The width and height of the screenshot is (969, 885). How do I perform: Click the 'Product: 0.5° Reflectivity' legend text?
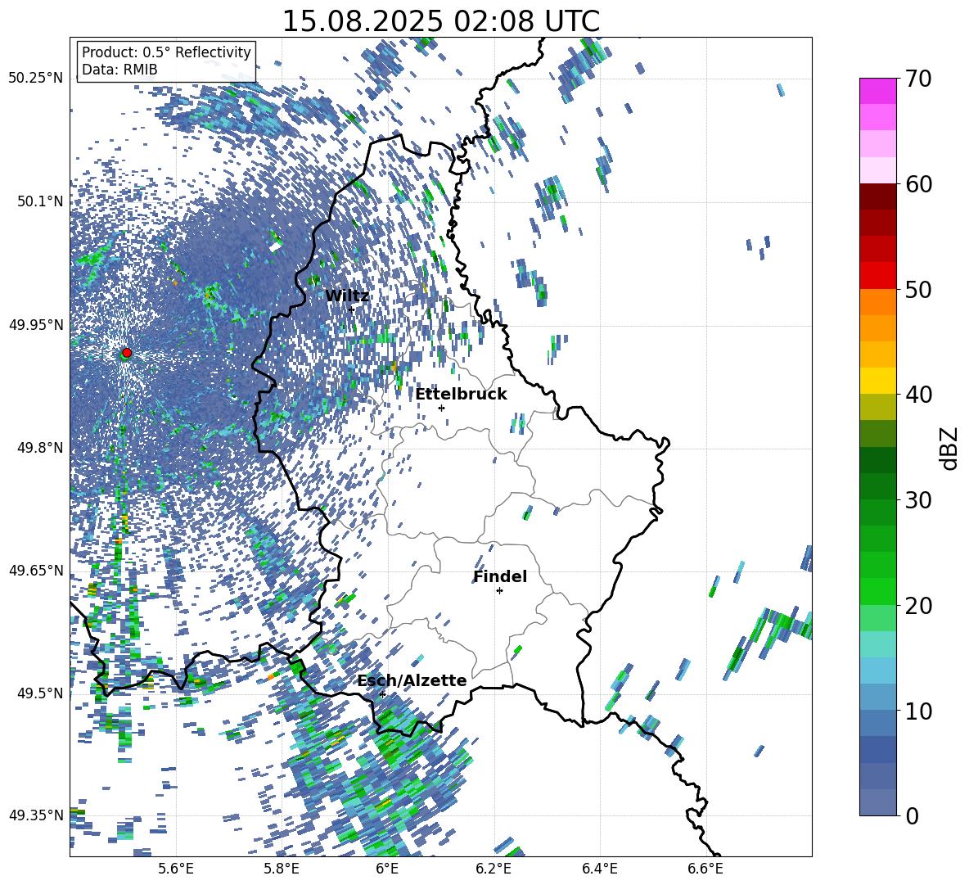tap(166, 52)
